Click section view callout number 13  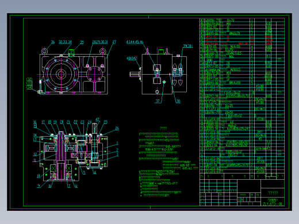pos(35,140)
